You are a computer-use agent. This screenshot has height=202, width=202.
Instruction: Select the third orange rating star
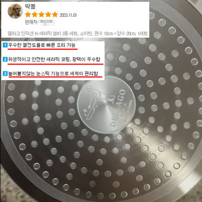[x=41, y=15]
